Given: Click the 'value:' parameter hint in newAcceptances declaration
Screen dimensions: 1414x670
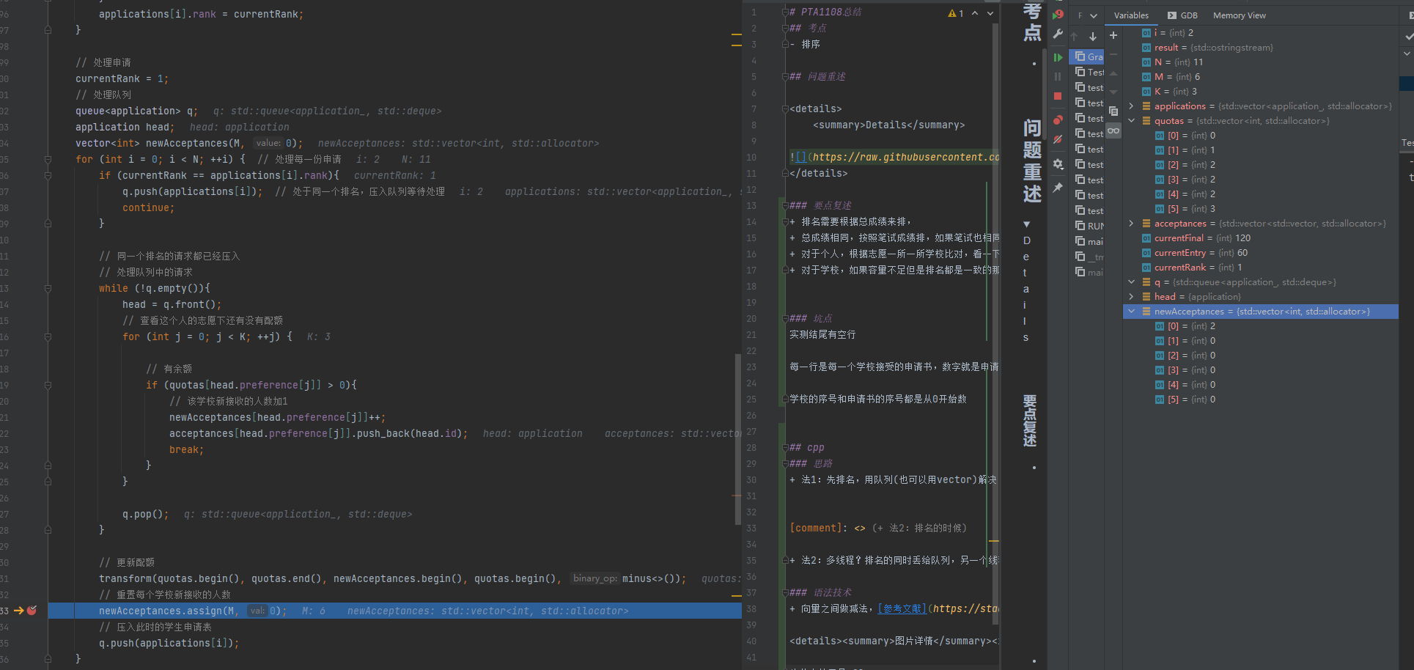Looking at the screenshot, I should (x=268, y=143).
